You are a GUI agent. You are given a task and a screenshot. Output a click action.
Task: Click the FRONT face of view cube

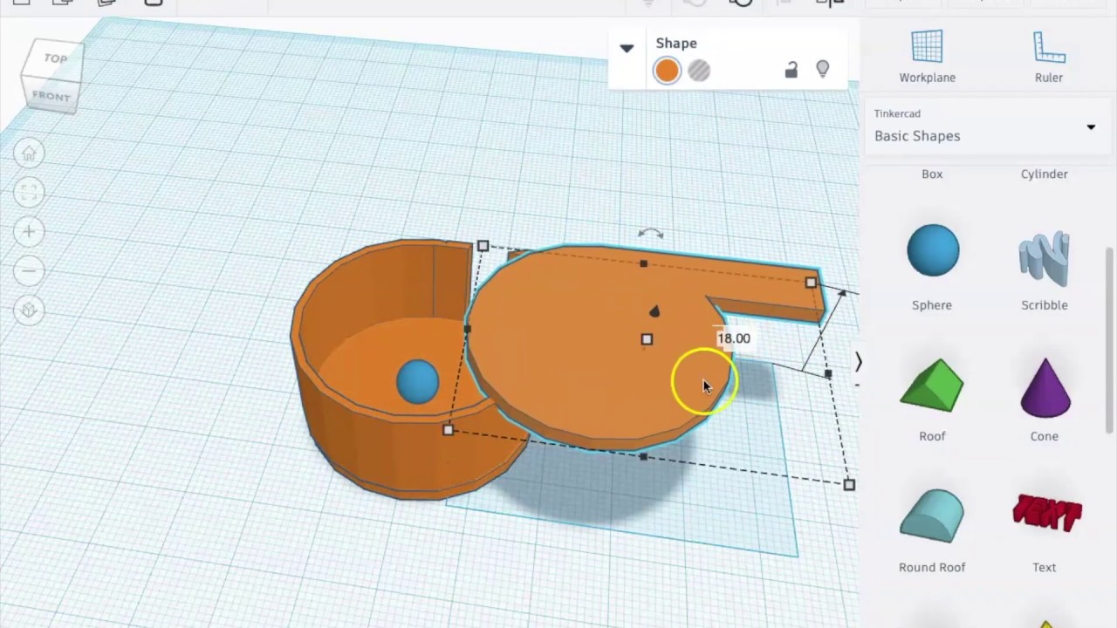click(x=51, y=96)
